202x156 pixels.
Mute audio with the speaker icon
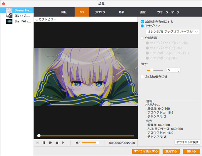point(78,143)
